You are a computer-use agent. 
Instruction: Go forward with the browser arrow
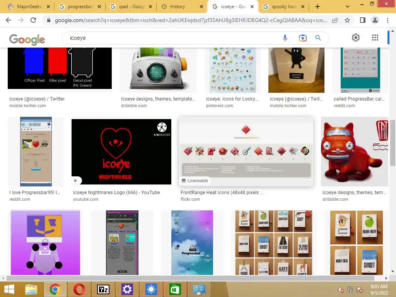click(x=21, y=20)
